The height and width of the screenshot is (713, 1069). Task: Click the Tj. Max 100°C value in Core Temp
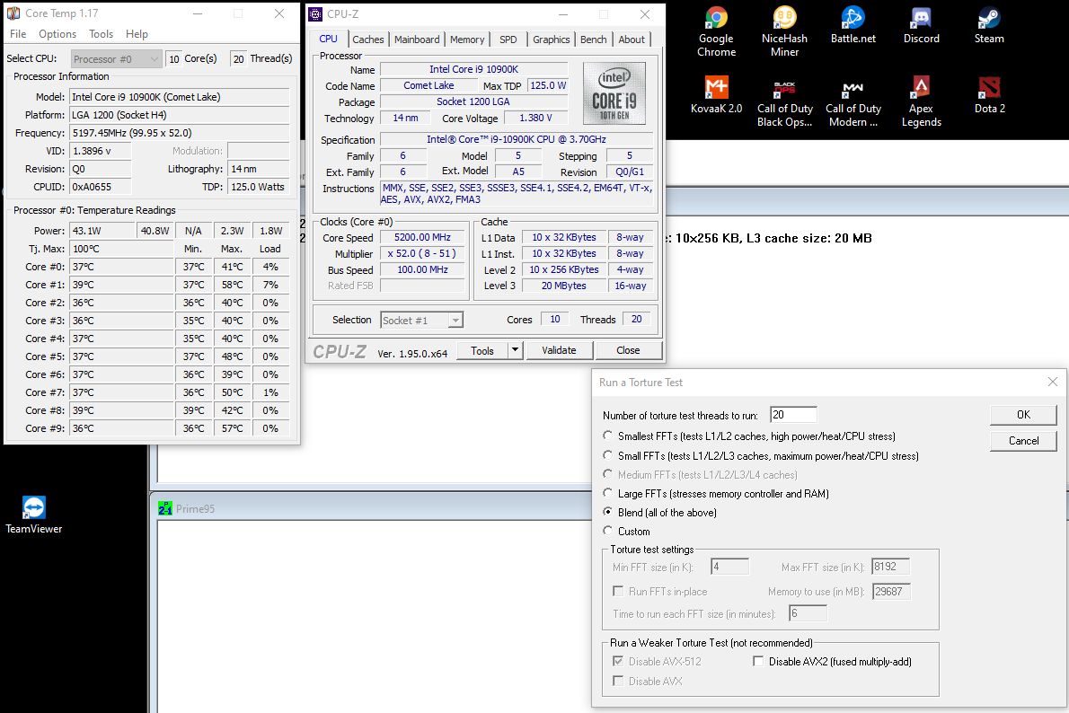click(121, 249)
